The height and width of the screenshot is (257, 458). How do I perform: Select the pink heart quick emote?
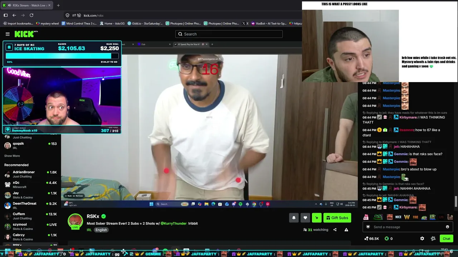[x=366, y=217]
